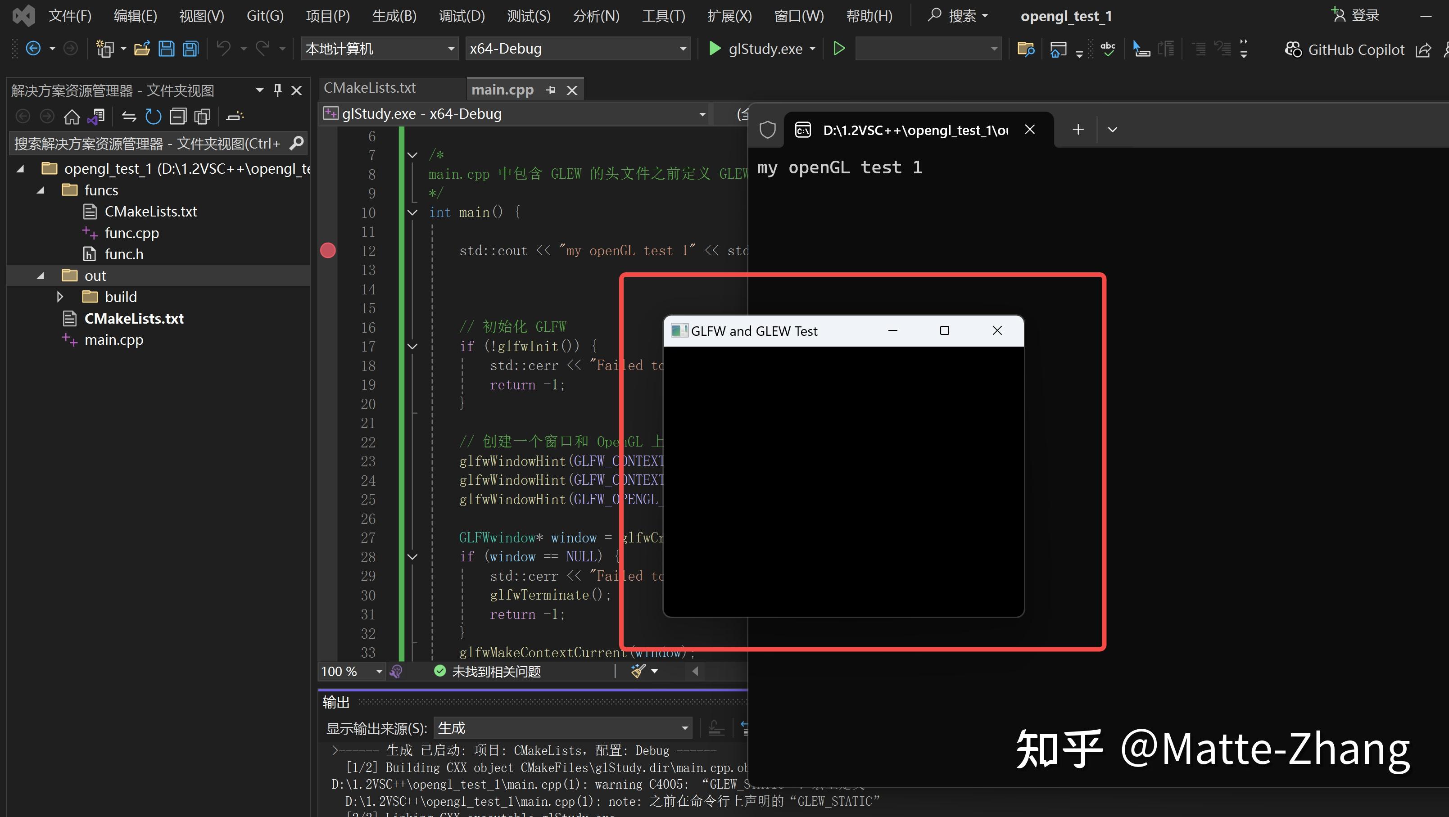Screen dimensions: 1449x817
Task: Select func.h in Solution Explorer
Action: click(124, 253)
